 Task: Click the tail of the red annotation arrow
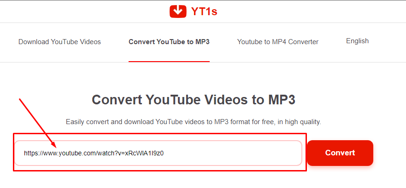tap(20, 99)
